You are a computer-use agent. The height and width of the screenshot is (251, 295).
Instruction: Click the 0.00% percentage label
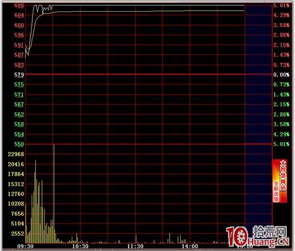282,75
